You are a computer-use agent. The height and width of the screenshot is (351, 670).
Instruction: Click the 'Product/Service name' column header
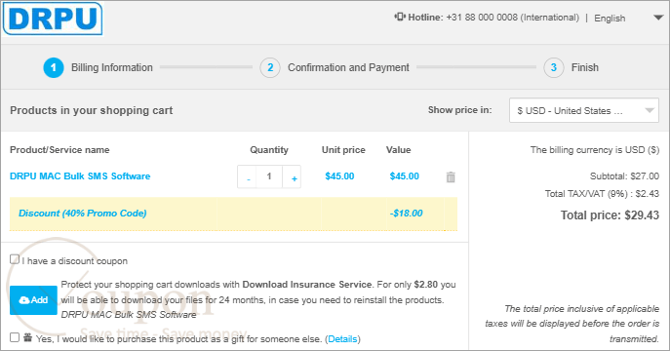[59, 150]
